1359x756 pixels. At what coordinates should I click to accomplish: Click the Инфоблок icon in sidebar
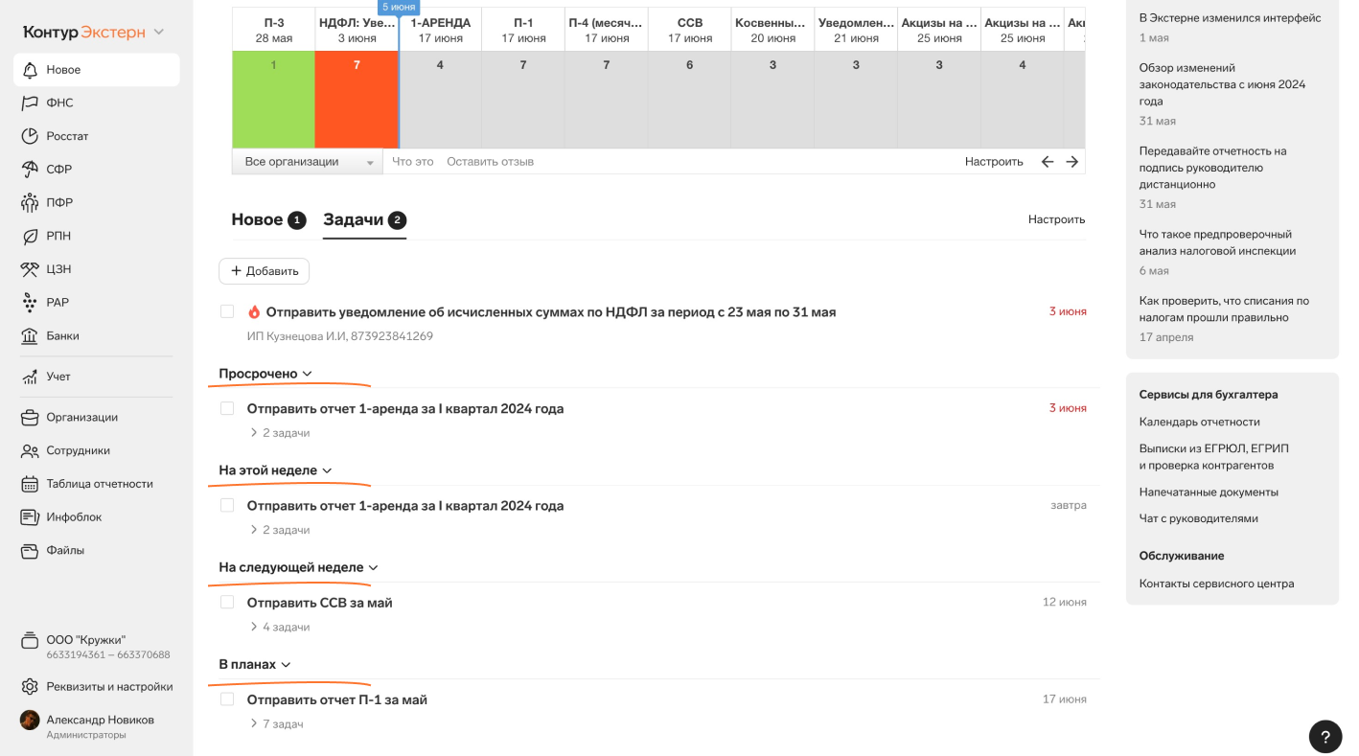[30, 517]
